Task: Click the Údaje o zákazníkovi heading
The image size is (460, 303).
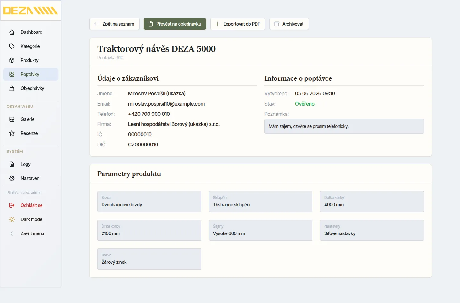Action: (x=128, y=78)
